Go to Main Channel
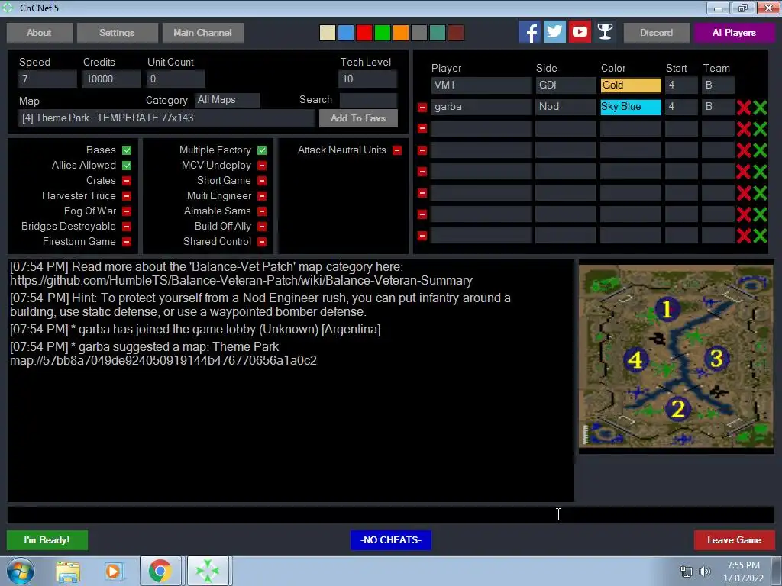The width and height of the screenshot is (782, 586). 203,33
